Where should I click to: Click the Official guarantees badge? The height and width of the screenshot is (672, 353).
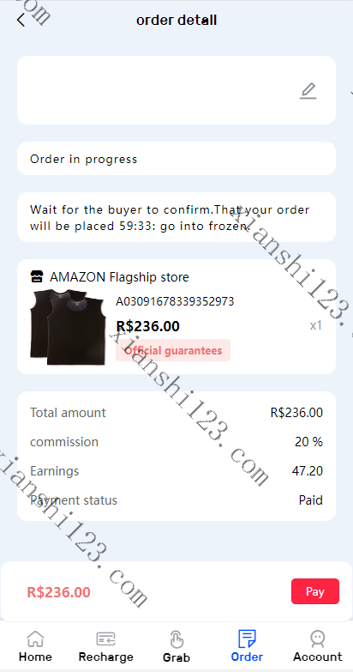pyautogui.click(x=173, y=350)
